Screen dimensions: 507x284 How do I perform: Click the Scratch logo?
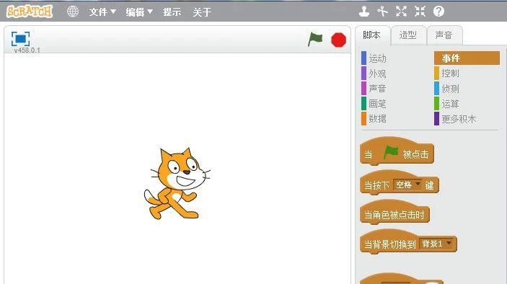[x=30, y=12]
